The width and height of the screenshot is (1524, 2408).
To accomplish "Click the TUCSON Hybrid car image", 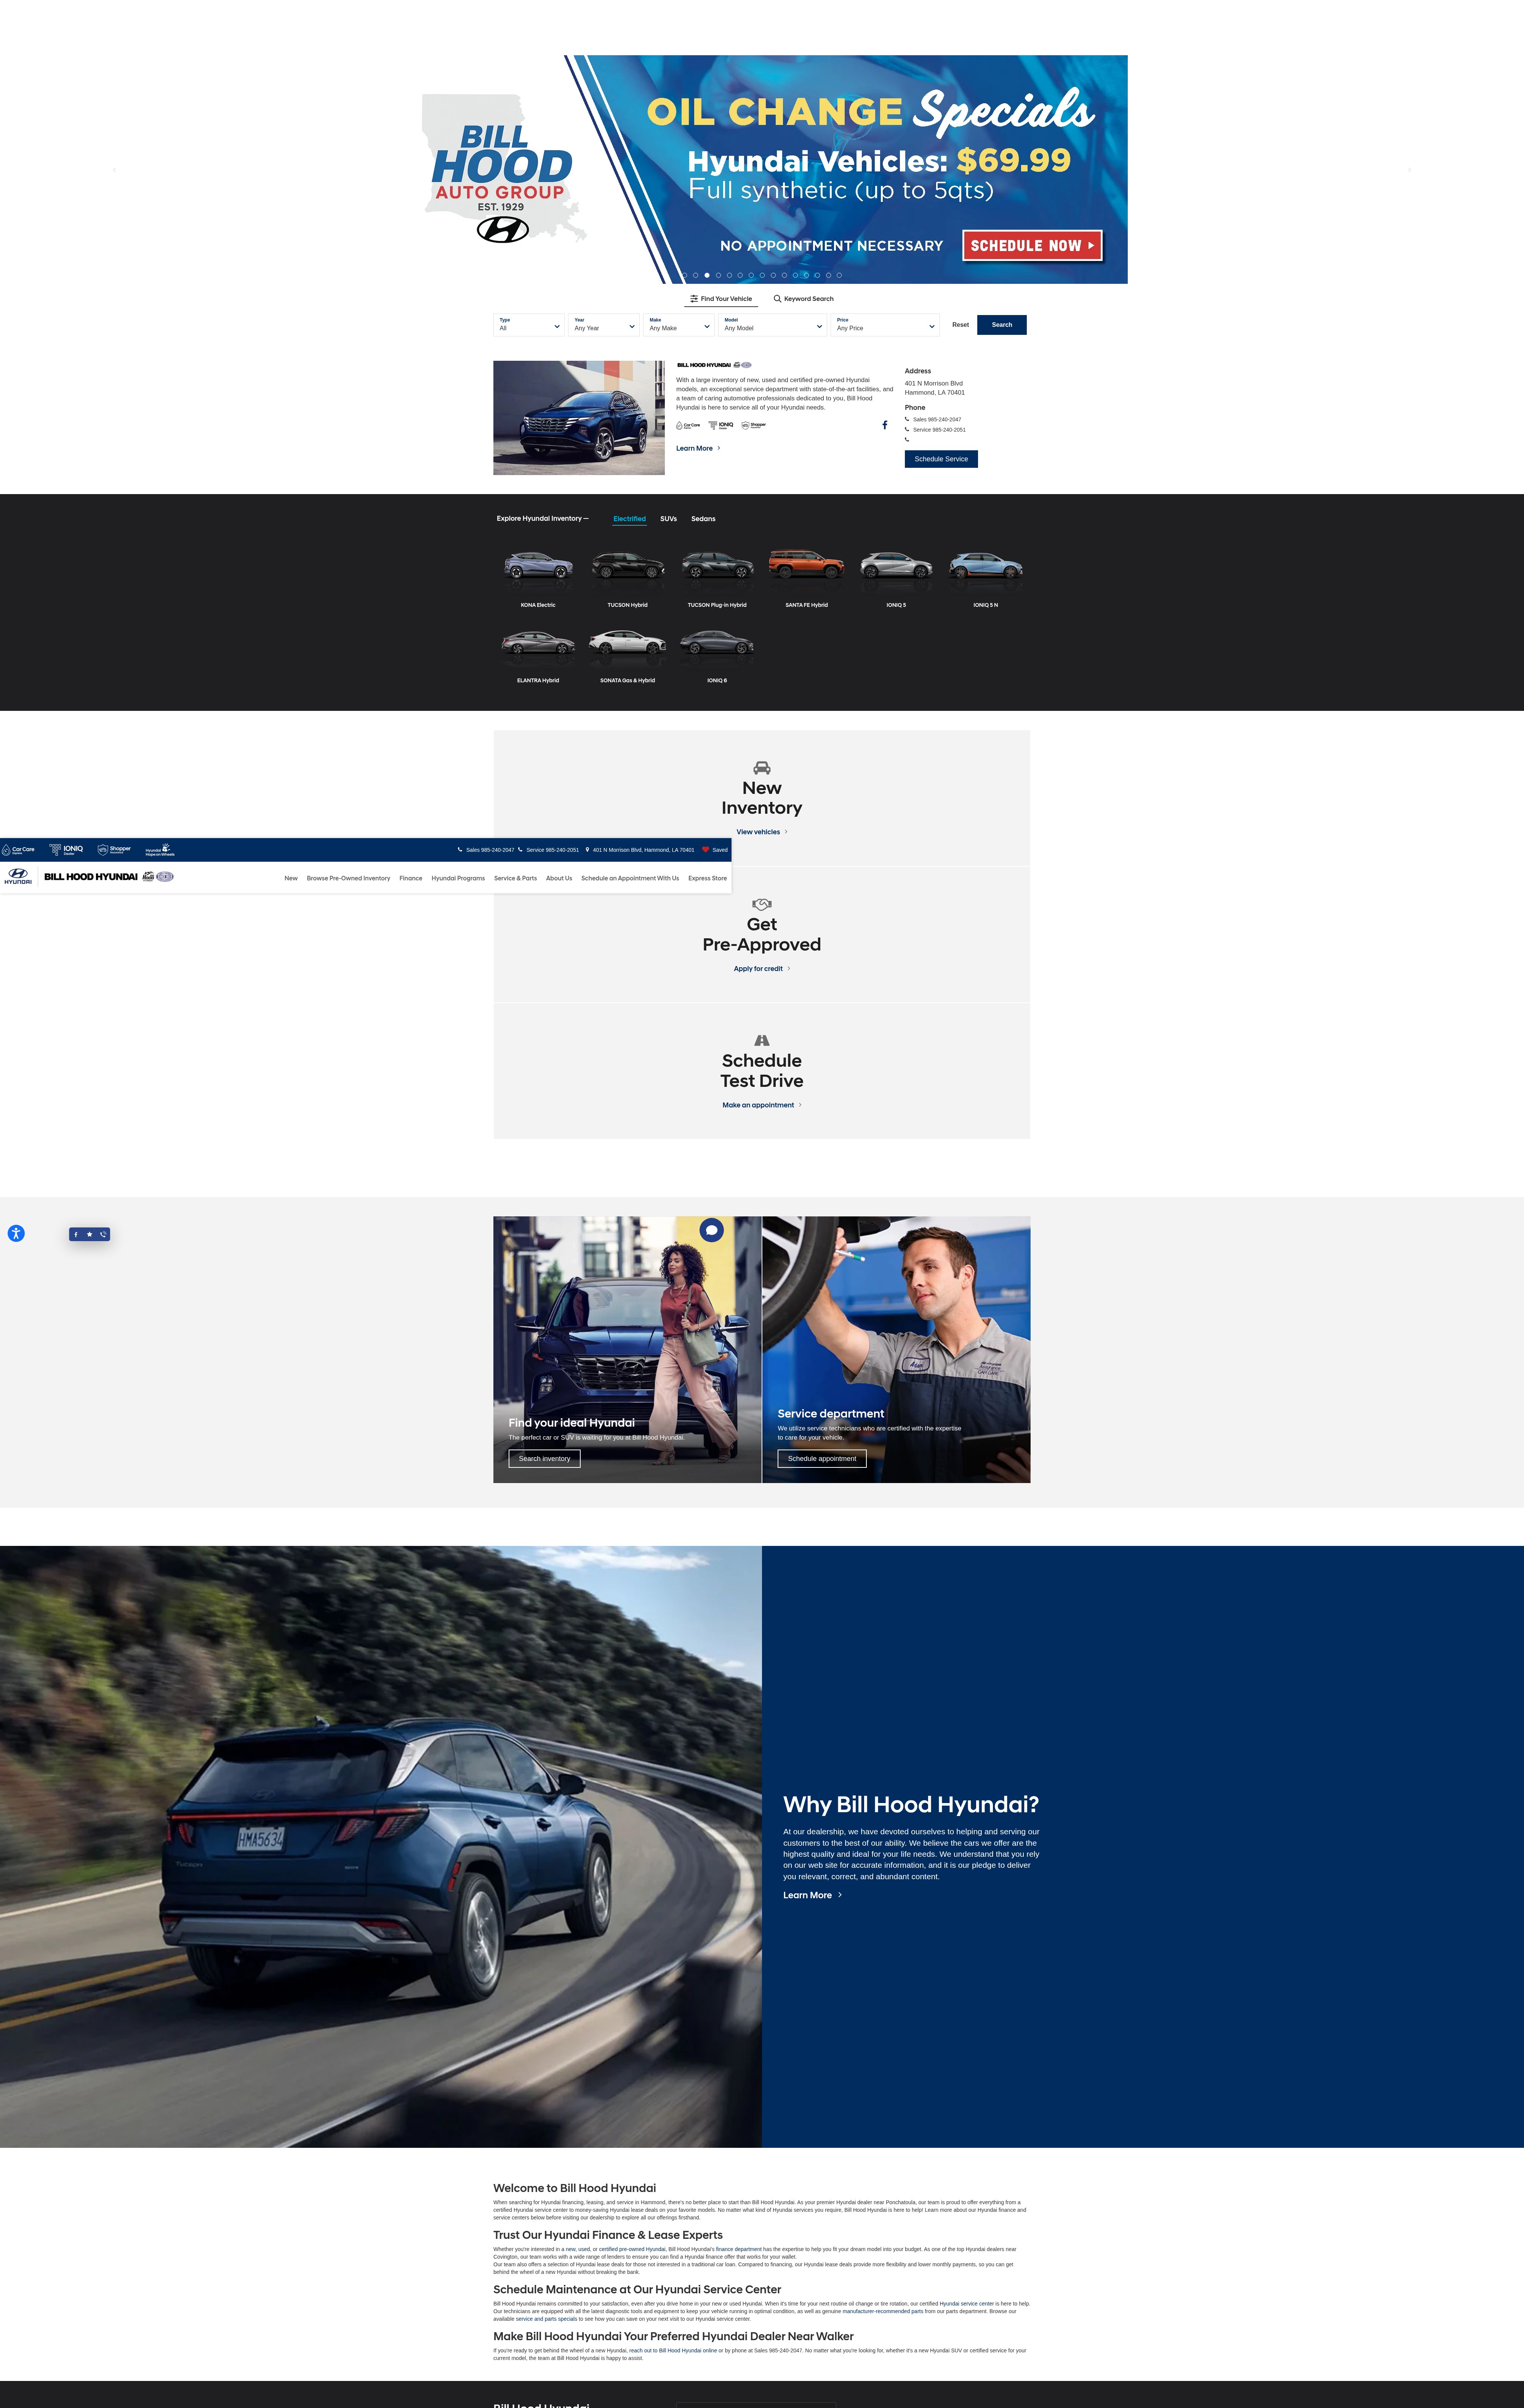I will (627, 567).
